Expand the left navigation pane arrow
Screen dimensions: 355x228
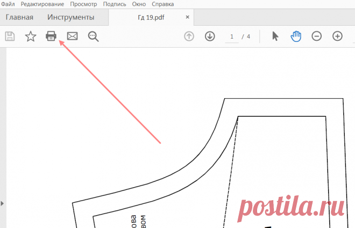[x=2, y=203]
